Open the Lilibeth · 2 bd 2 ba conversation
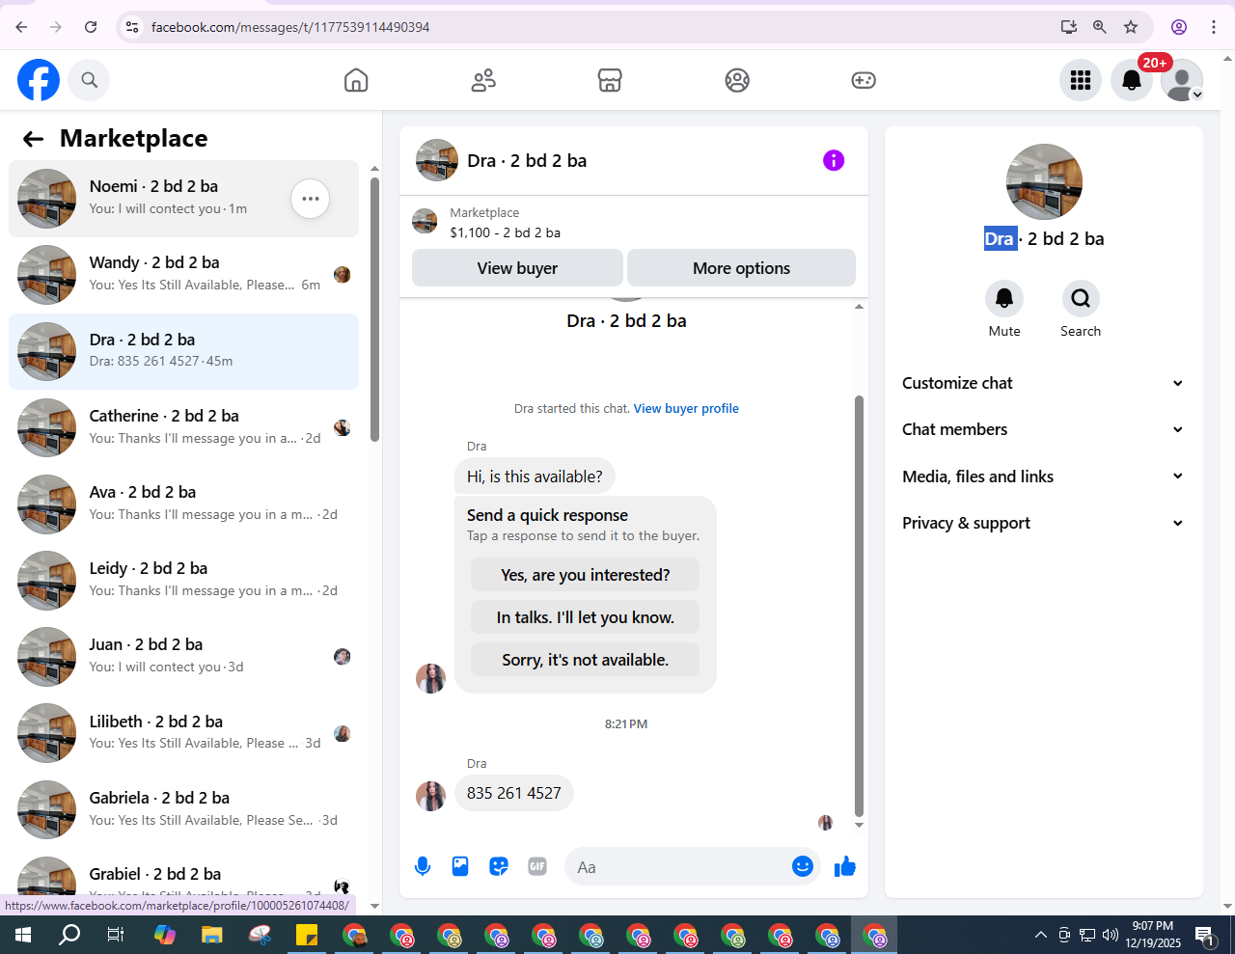 (x=183, y=733)
